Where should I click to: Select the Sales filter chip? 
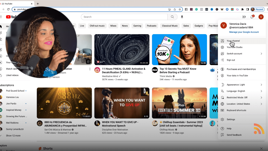(186, 26)
